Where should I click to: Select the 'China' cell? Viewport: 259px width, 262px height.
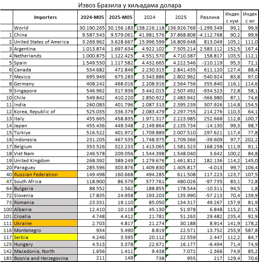(45, 35)
